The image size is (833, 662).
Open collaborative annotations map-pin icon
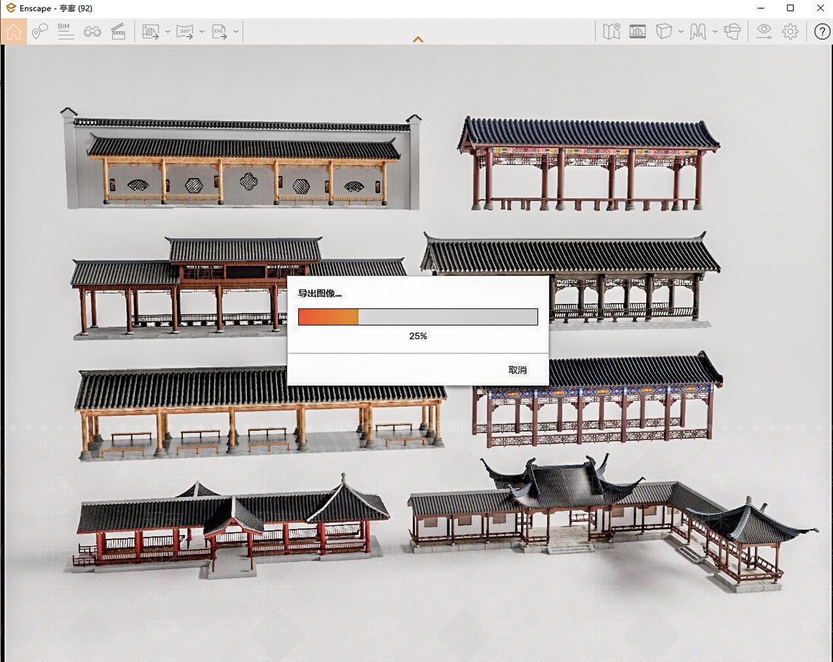pyautogui.click(x=40, y=32)
